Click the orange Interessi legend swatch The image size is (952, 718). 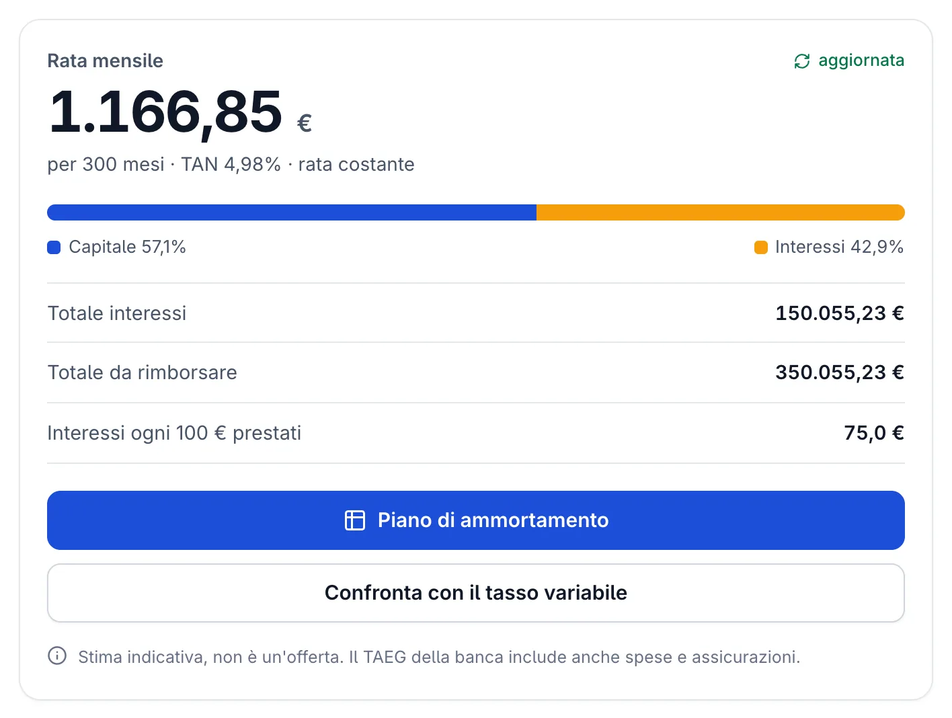click(x=761, y=247)
